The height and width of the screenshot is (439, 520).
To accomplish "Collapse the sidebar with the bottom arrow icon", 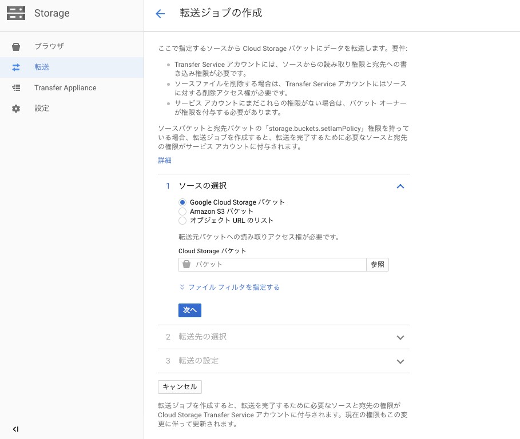I will click(x=15, y=429).
